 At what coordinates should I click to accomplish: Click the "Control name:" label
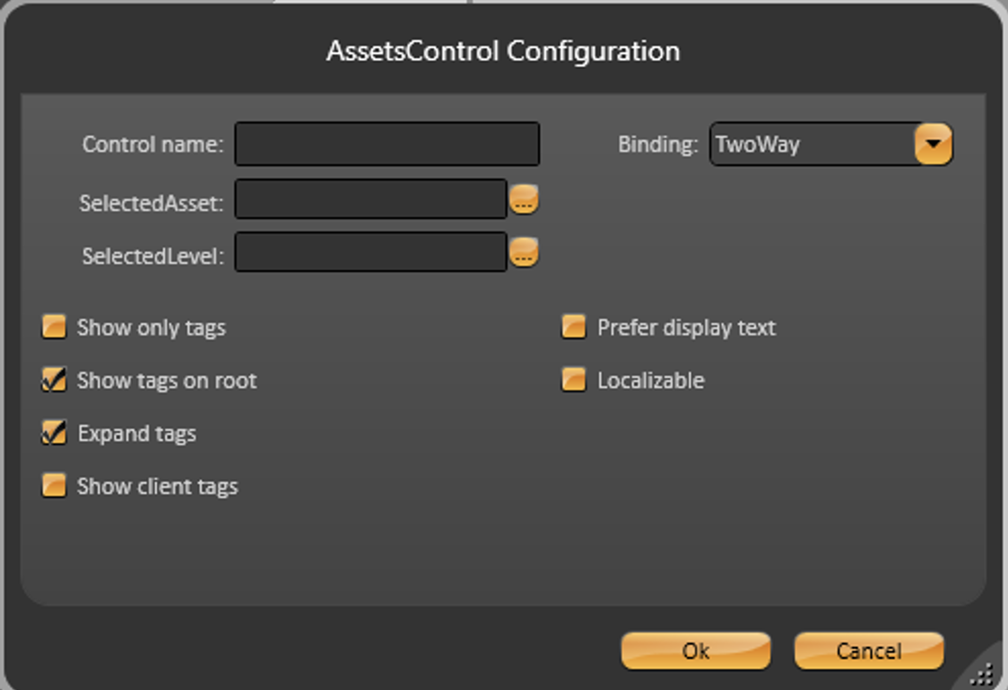(152, 144)
